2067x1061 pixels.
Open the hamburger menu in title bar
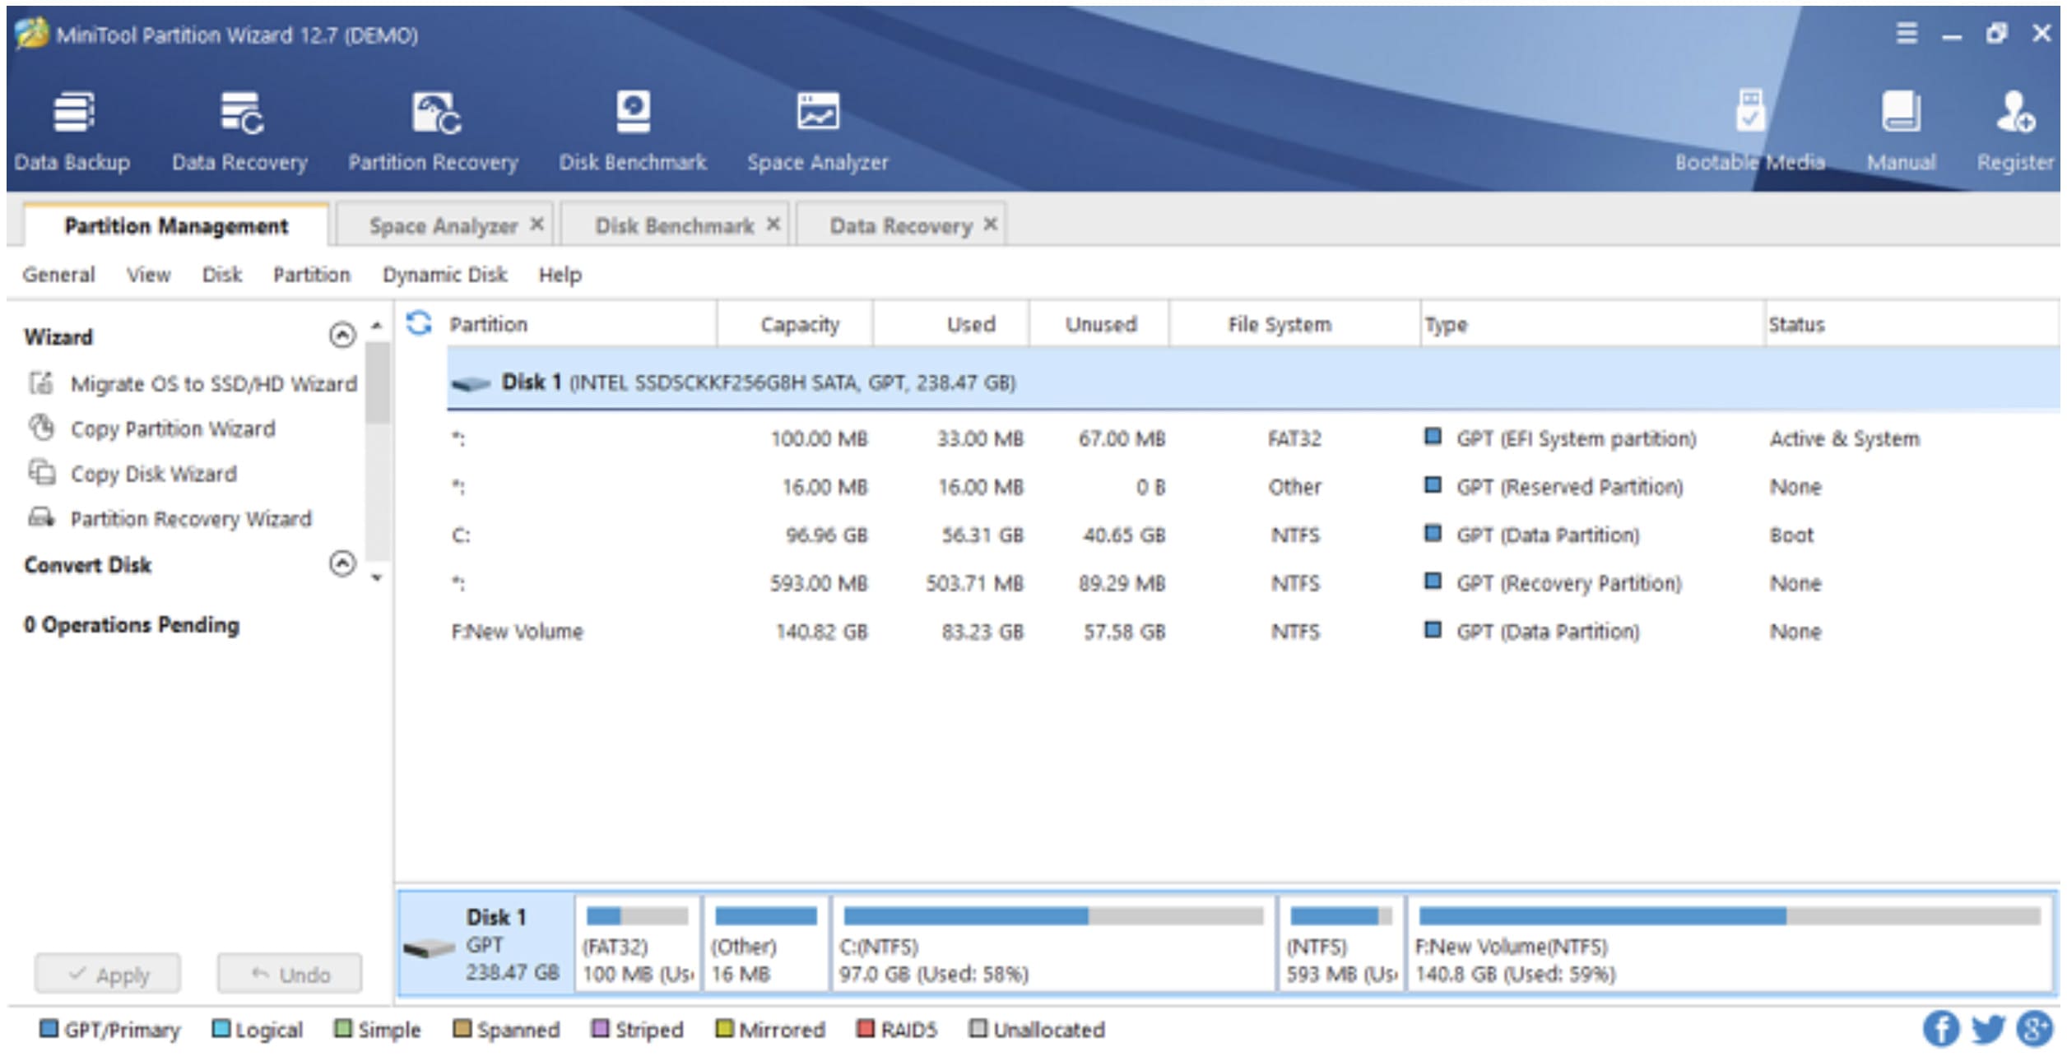(x=1907, y=34)
